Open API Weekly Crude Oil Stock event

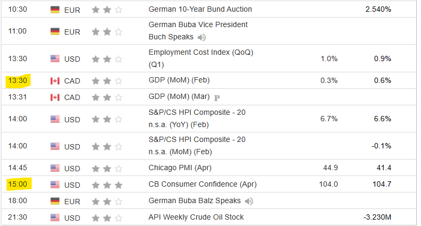pos(196,217)
